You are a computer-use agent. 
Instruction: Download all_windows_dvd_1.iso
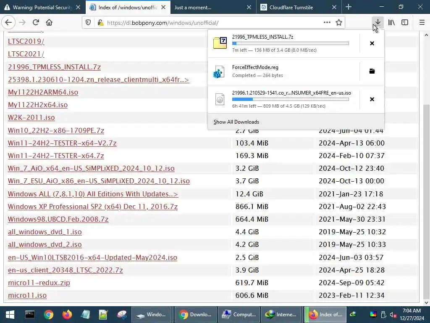click(45, 232)
